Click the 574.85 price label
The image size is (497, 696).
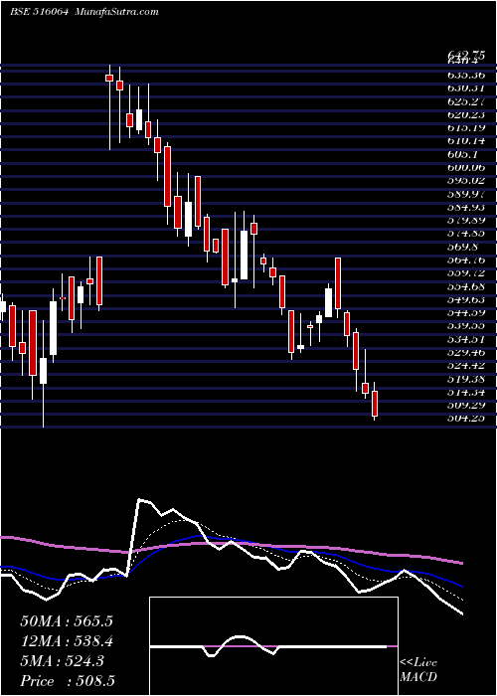point(466,233)
